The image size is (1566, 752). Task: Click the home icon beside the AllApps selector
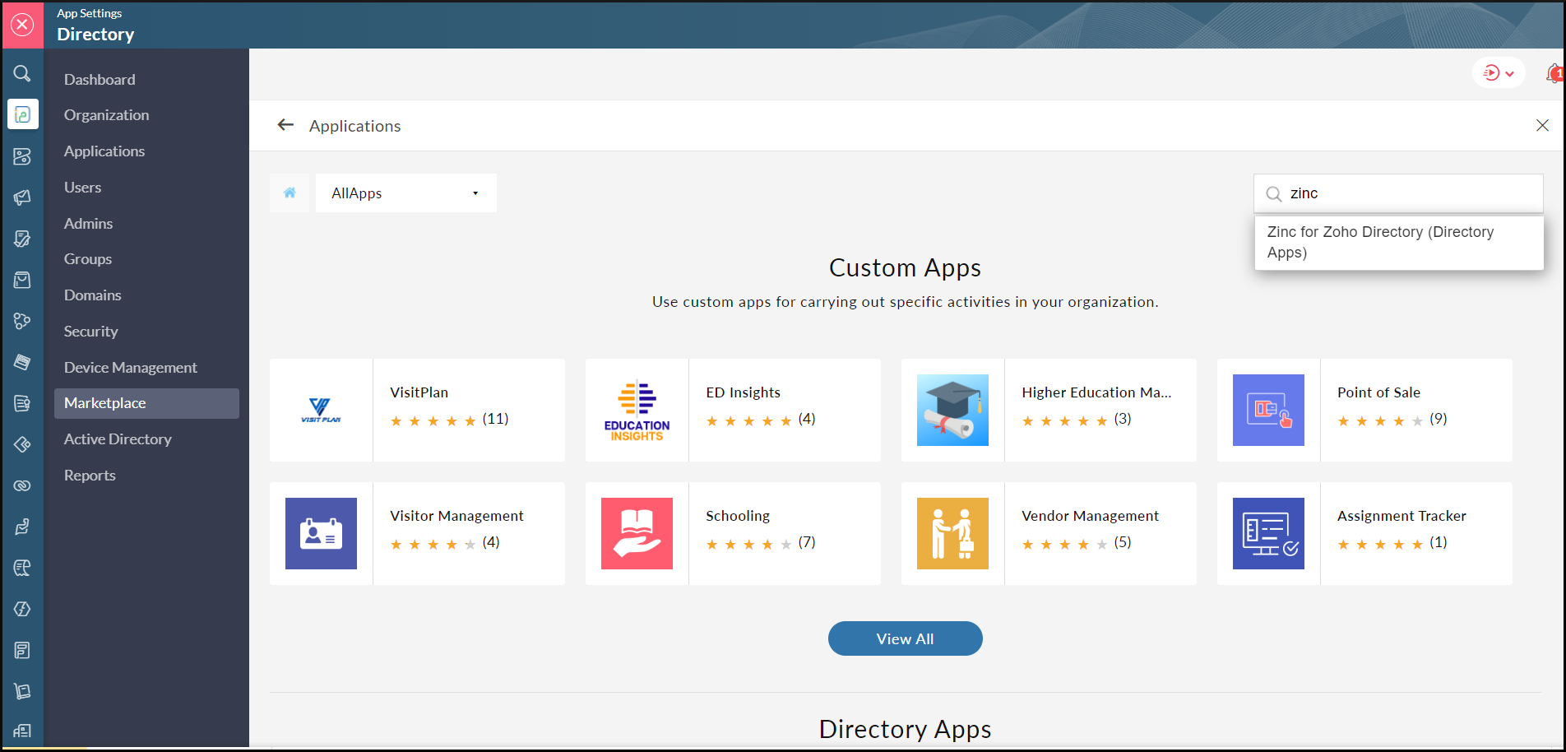[x=290, y=193]
